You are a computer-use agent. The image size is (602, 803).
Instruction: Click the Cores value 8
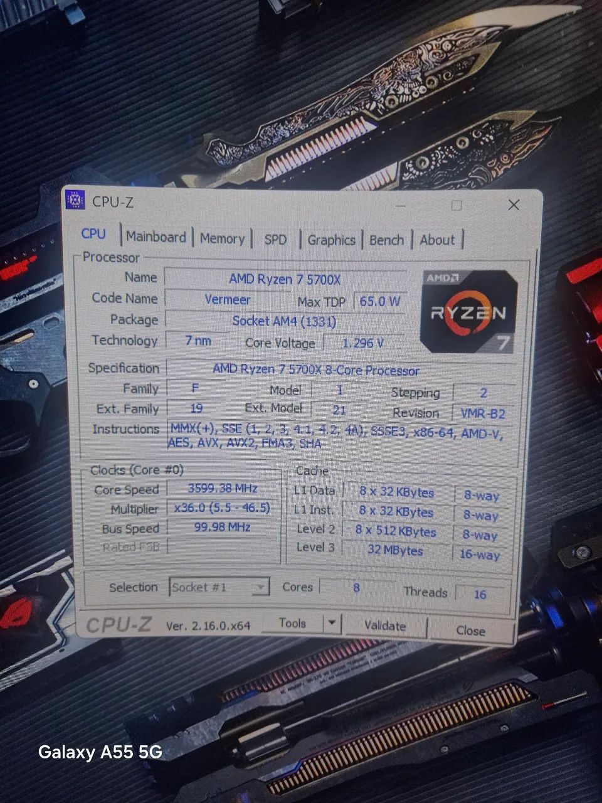click(356, 588)
